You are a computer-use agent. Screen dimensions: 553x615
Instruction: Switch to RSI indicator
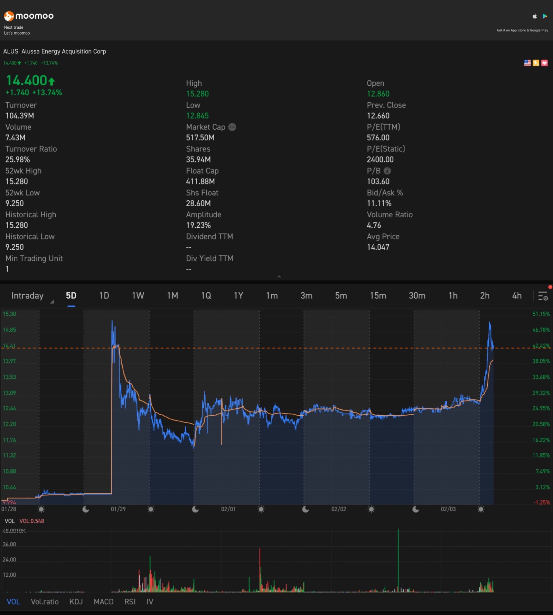(130, 602)
